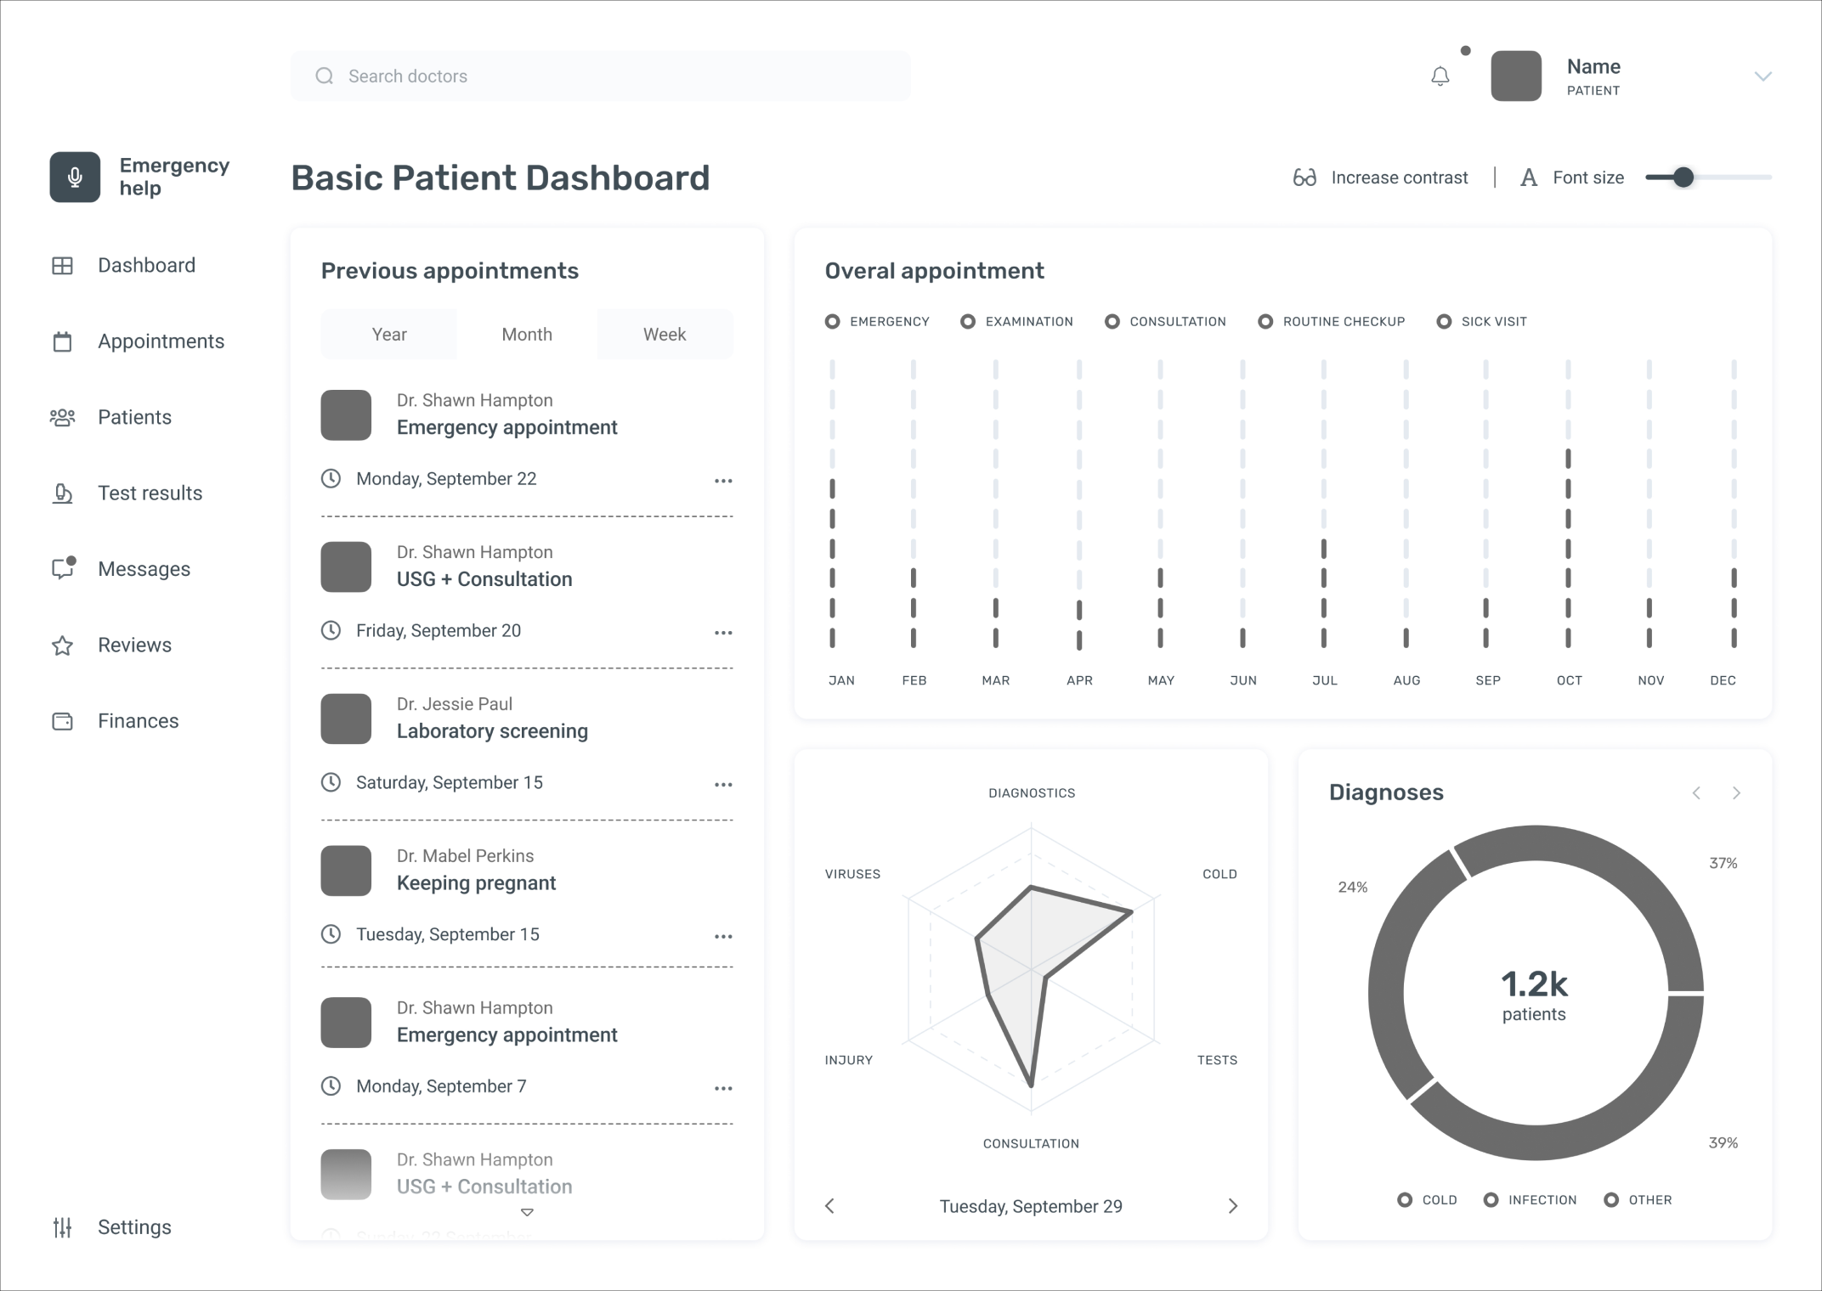The image size is (1822, 1291).
Task: Go to next day after September 29
Action: pyautogui.click(x=1233, y=1206)
